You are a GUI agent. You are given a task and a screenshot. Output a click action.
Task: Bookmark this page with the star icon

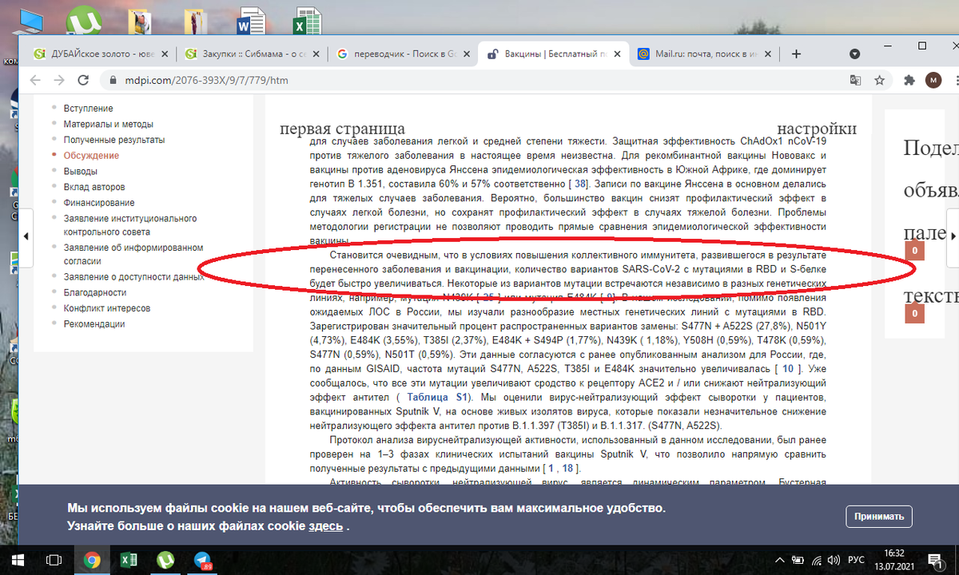879,80
